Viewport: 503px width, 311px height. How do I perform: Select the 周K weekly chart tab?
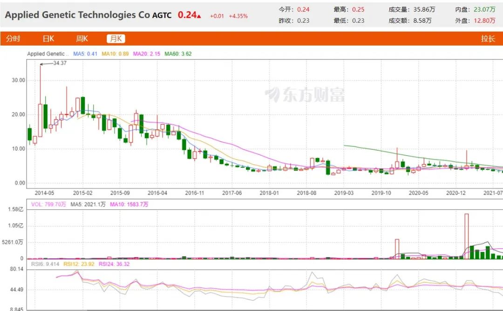pos(82,39)
